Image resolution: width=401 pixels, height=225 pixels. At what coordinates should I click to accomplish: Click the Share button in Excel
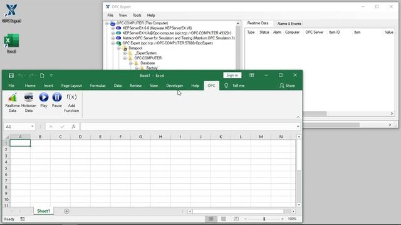coord(287,86)
